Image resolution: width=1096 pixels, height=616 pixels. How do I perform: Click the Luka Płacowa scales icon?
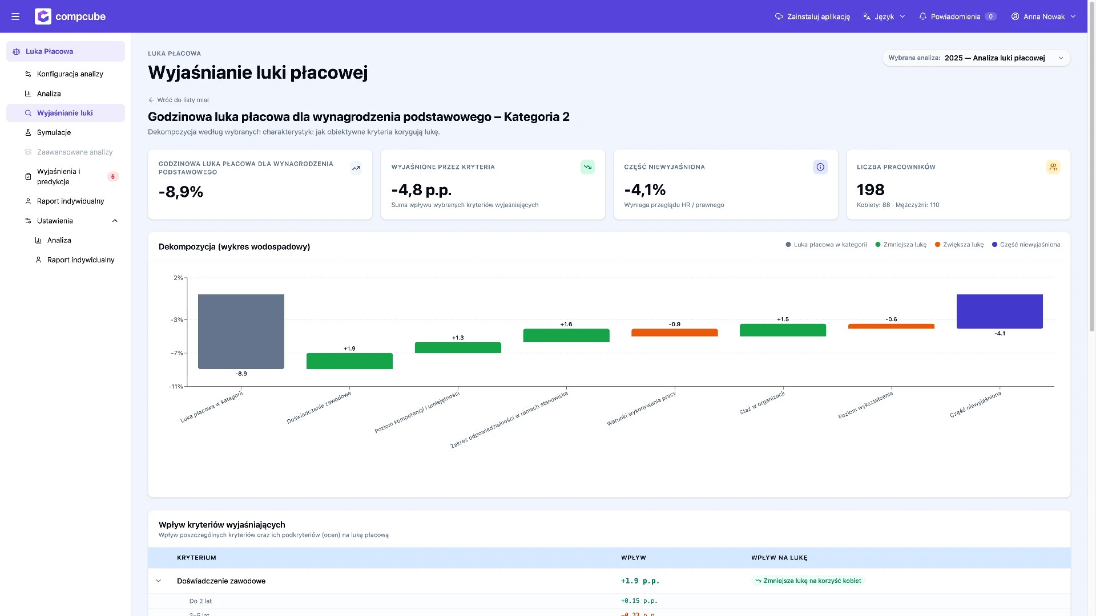17,51
